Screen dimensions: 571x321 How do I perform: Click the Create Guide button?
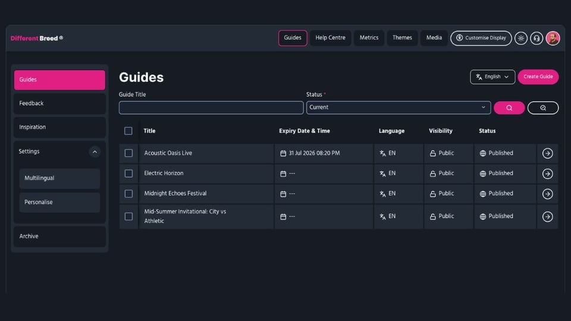[x=538, y=77]
